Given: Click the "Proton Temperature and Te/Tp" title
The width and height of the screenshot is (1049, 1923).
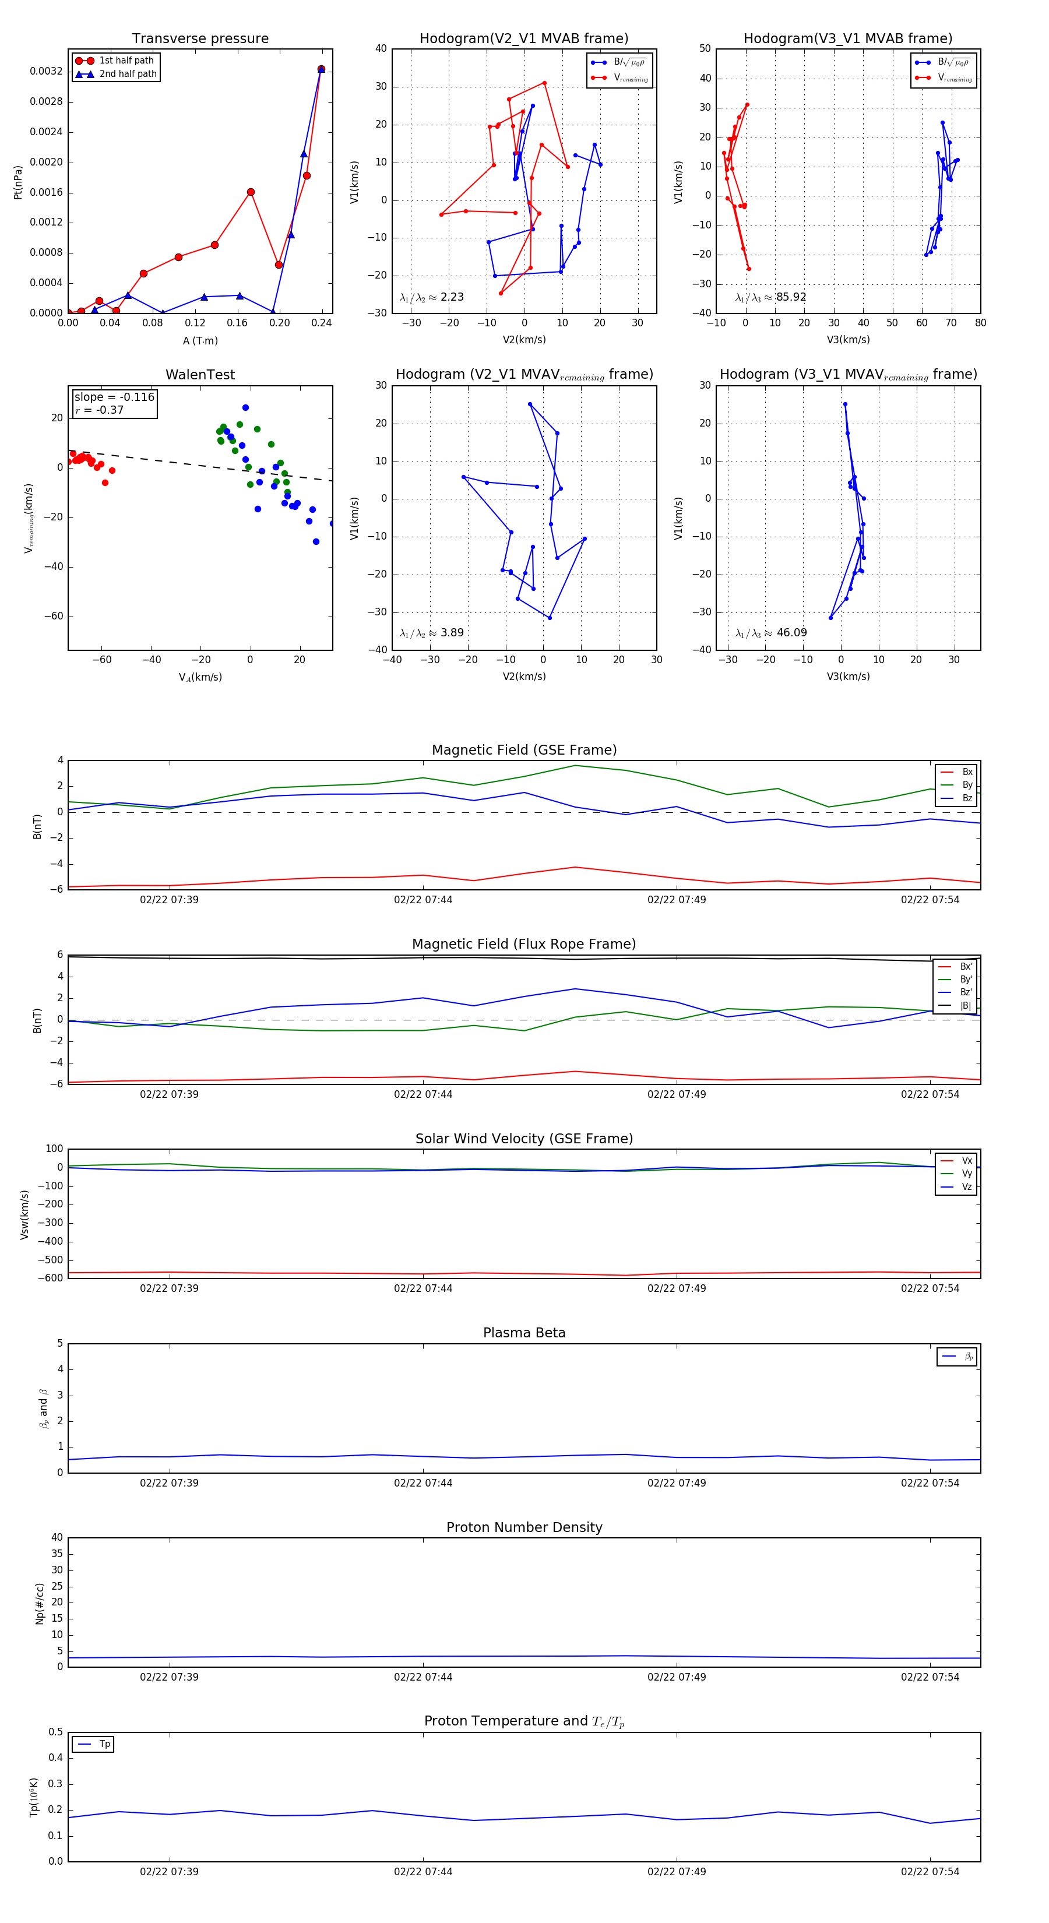Looking at the screenshot, I should (x=524, y=1721).
